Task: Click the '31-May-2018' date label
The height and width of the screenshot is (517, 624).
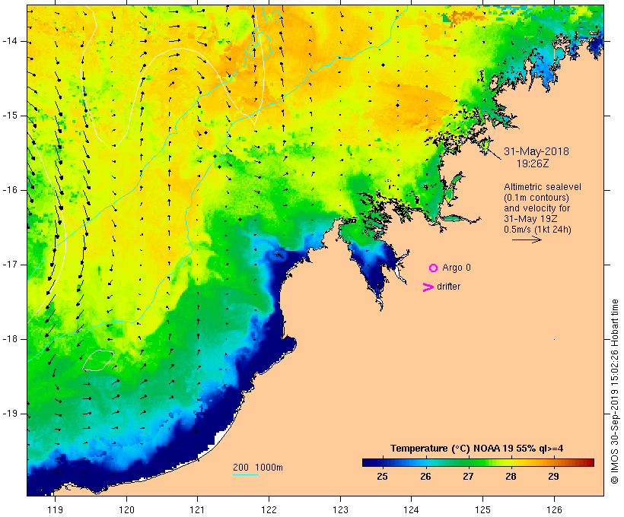Action: click(x=536, y=151)
